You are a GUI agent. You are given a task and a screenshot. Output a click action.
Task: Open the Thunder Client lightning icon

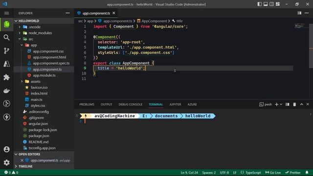[6, 117]
